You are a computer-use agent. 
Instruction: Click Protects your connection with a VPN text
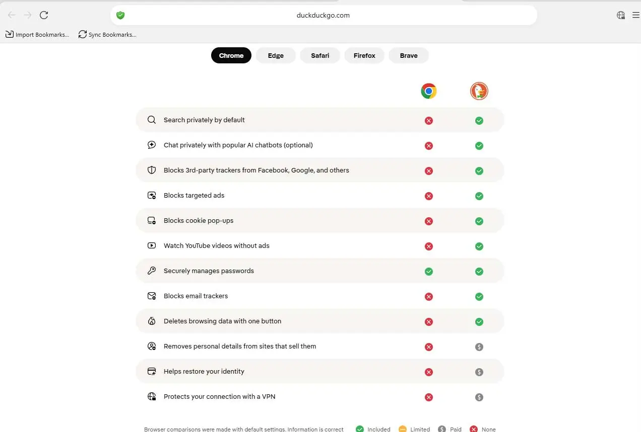click(220, 396)
